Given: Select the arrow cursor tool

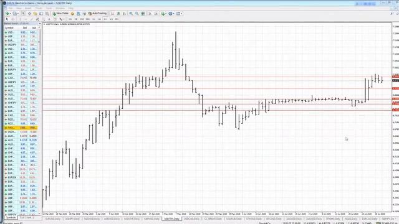Looking at the screenshot, I should point(7,19).
